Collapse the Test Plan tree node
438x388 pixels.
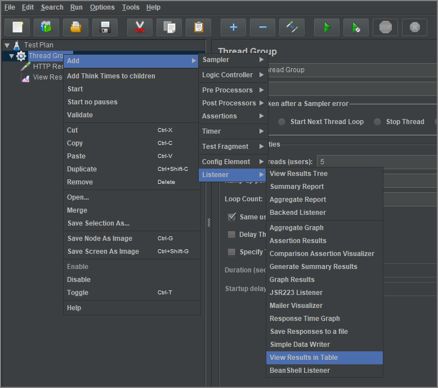[7, 45]
